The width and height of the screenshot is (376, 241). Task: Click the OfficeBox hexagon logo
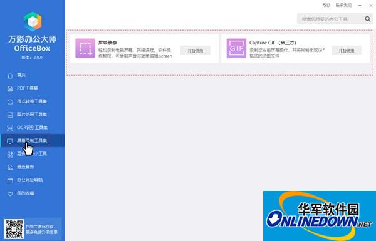pos(33,22)
